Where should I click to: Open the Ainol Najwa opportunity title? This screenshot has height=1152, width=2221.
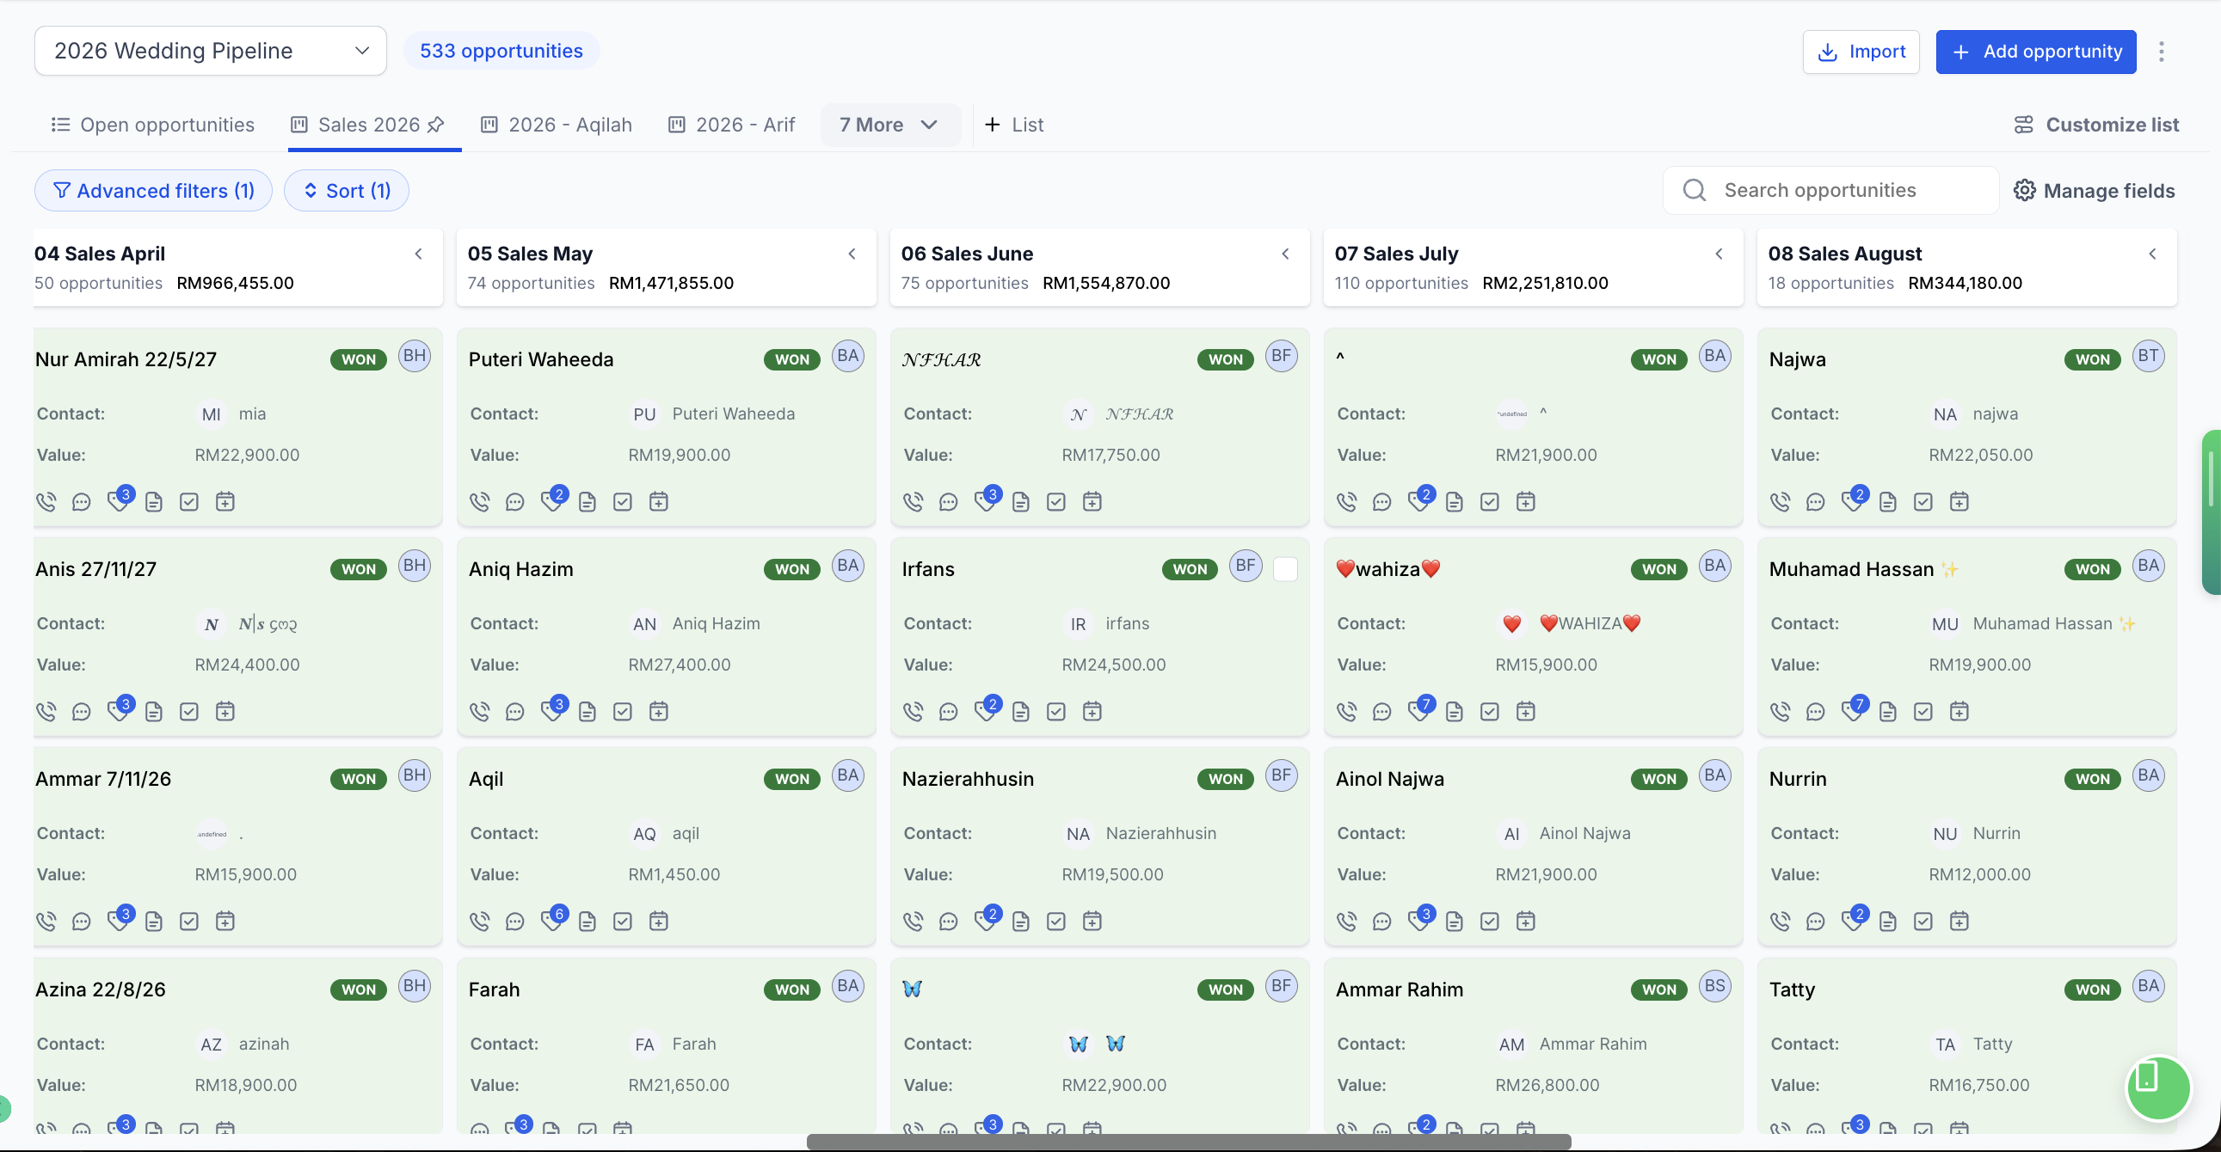(x=1390, y=779)
